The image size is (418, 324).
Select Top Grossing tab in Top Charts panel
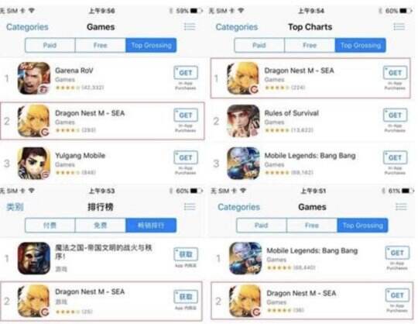[361, 45]
